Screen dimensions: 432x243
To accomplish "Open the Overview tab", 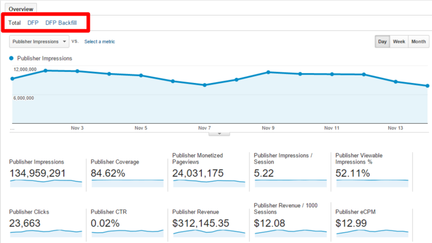I will (x=21, y=9).
